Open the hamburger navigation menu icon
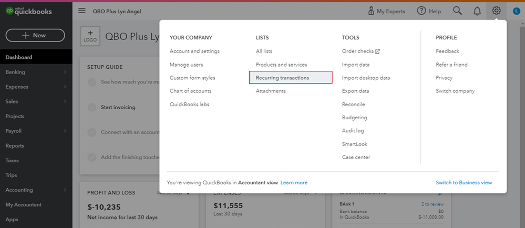The image size is (525, 228). click(x=81, y=11)
